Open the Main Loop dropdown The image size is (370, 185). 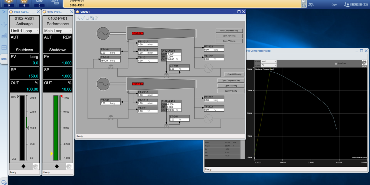point(58,31)
